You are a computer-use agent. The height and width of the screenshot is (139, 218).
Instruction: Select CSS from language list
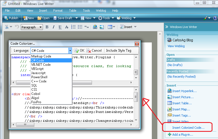(51, 90)
